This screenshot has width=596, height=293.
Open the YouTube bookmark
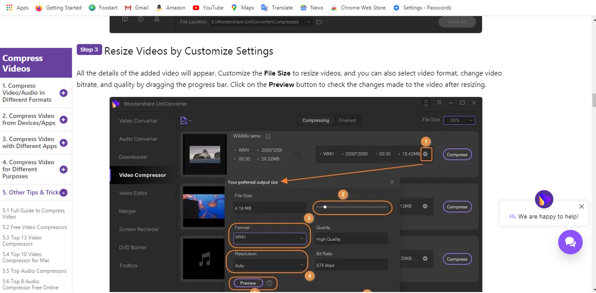(208, 7)
